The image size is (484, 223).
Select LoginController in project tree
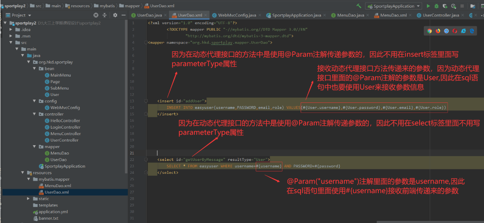[x=63, y=127]
